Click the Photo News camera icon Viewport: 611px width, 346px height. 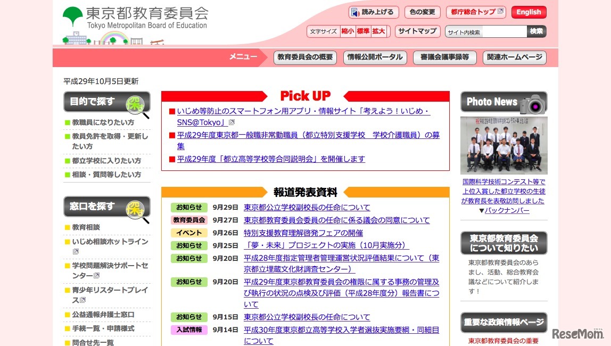pos(533,104)
